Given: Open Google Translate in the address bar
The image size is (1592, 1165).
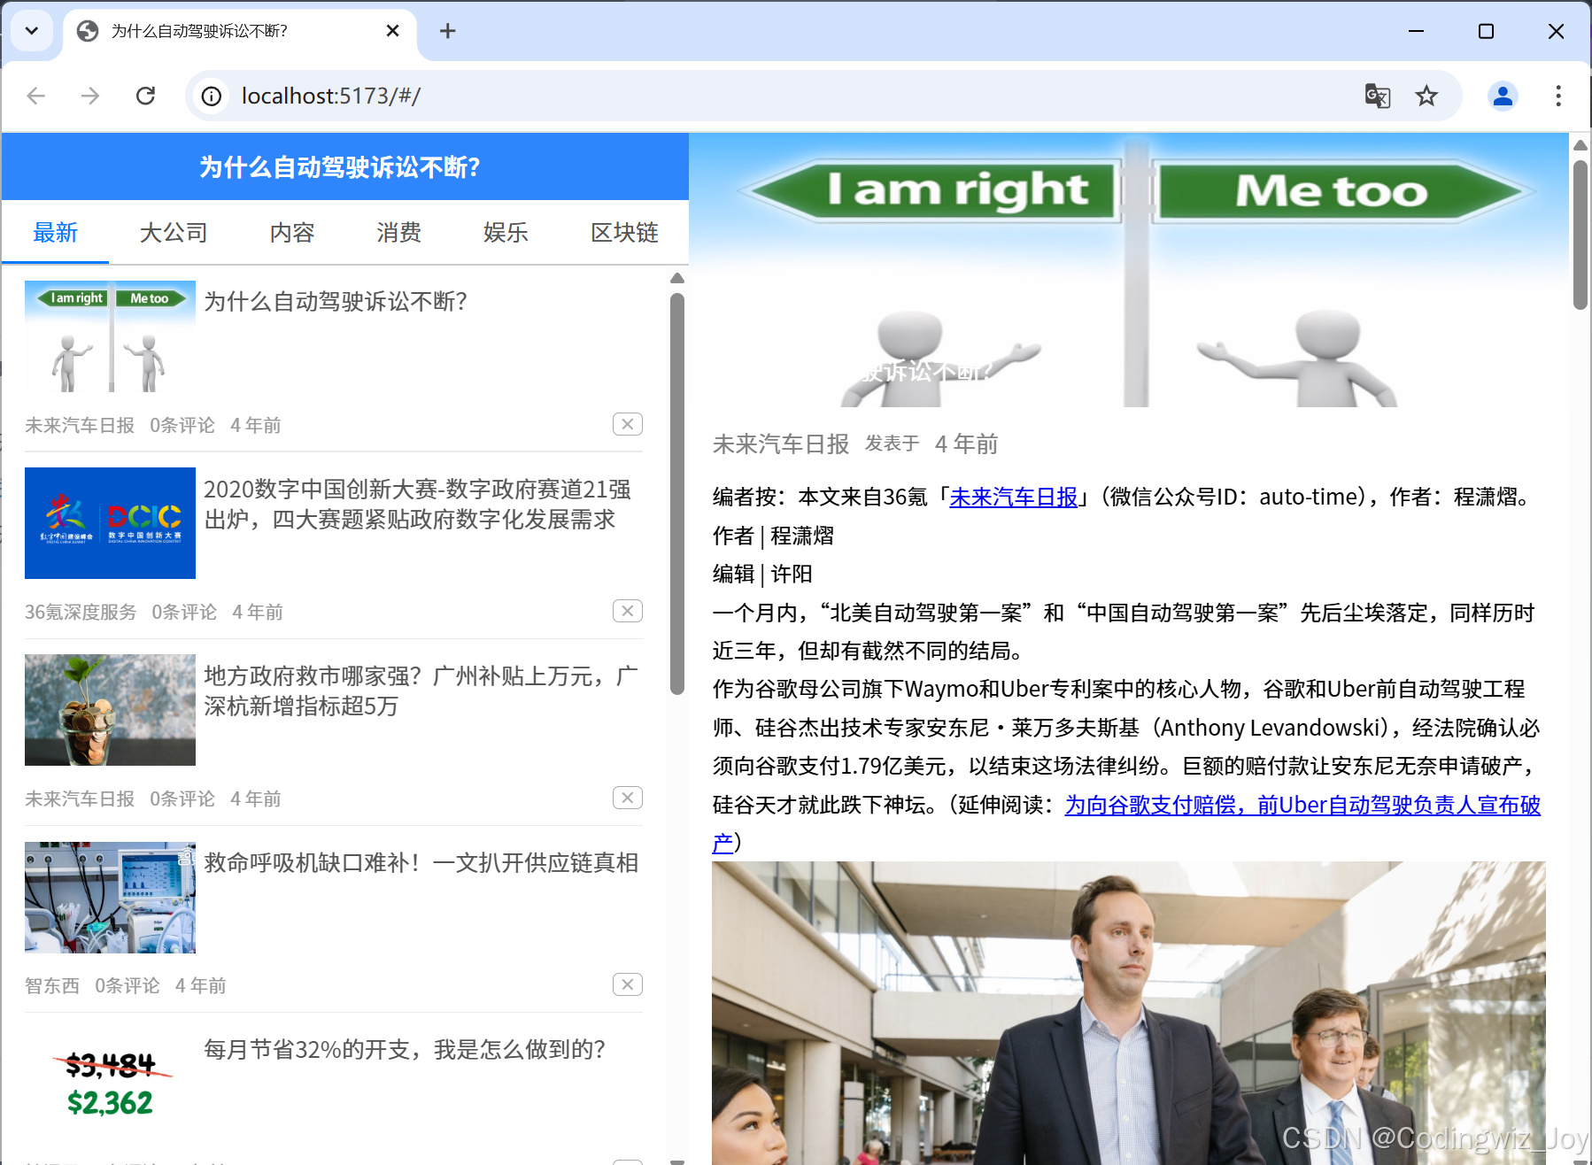Looking at the screenshot, I should point(1378,96).
